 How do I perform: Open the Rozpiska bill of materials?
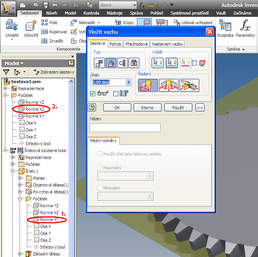(225, 28)
